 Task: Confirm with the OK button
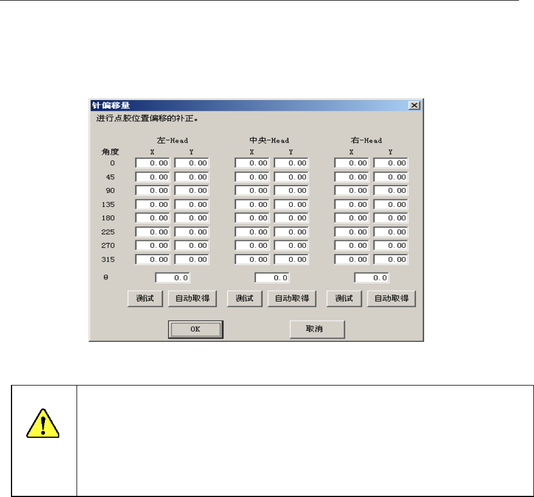tap(196, 329)
